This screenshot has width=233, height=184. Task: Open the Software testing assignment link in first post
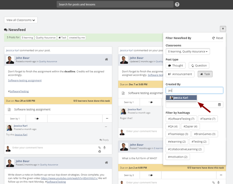pos(25,80)
